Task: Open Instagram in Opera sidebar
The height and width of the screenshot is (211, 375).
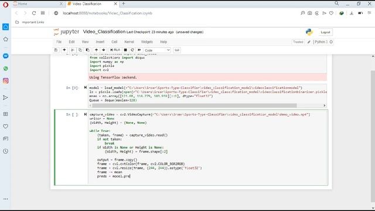Action: point(5,81)
